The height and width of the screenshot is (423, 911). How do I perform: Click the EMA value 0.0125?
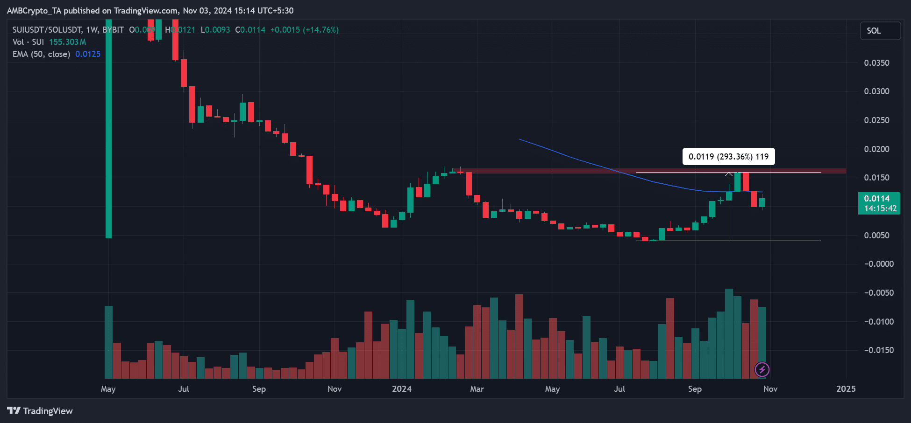(88, 54)
